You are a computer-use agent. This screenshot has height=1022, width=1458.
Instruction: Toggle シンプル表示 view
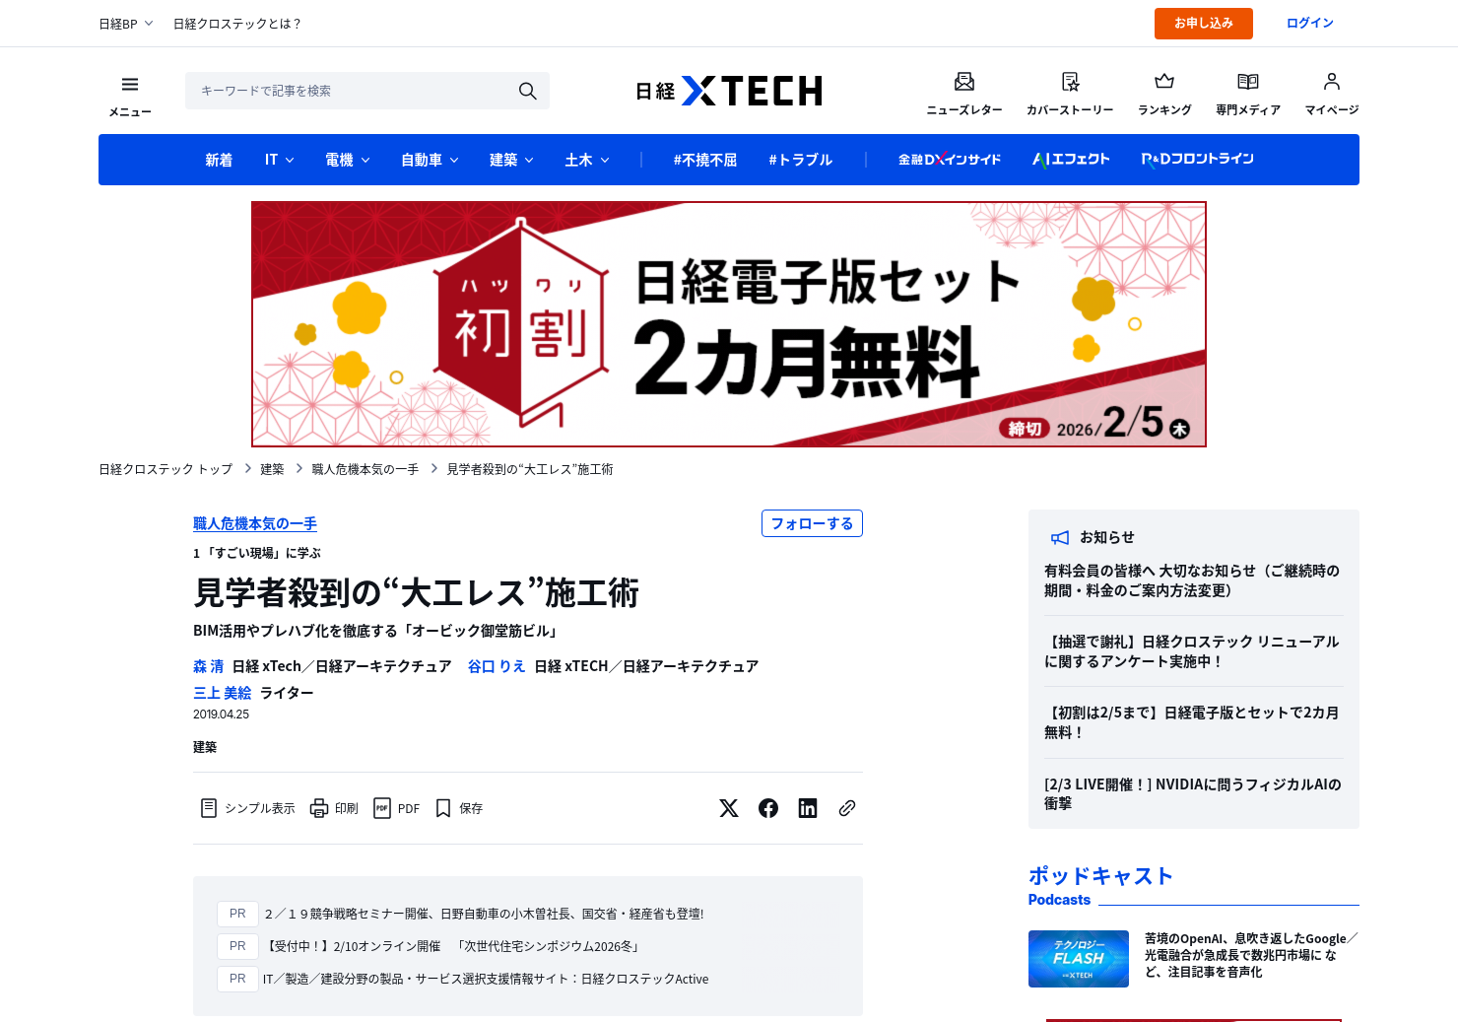247,808
